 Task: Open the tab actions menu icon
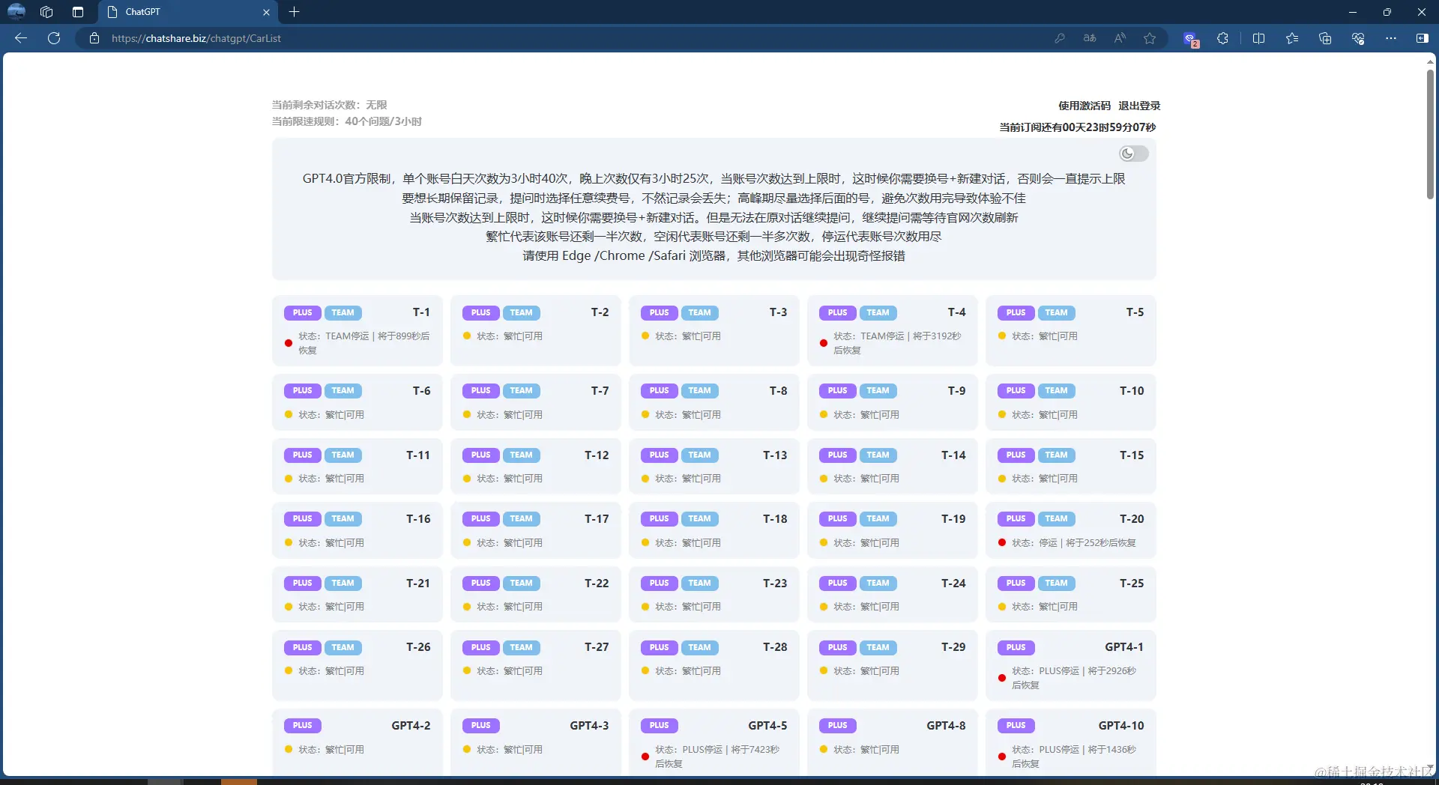[78, 12]
